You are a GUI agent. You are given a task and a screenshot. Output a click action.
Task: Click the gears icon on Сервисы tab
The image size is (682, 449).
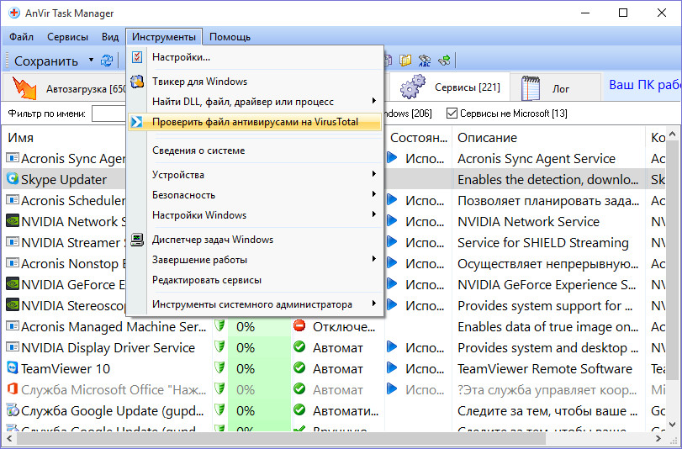coord(413,86)
